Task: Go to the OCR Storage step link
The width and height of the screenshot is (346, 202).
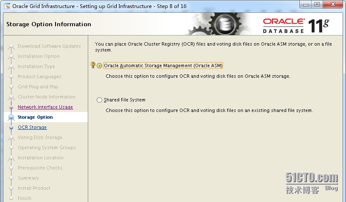Action: click(32, 127)
